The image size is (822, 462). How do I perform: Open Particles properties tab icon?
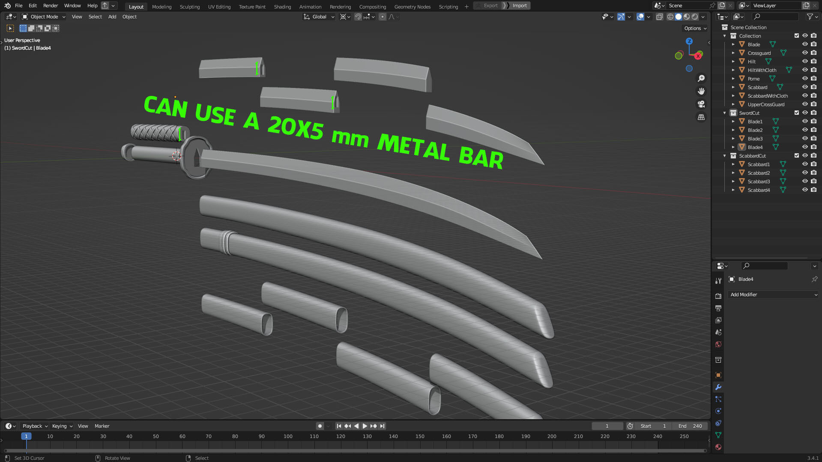718,399
